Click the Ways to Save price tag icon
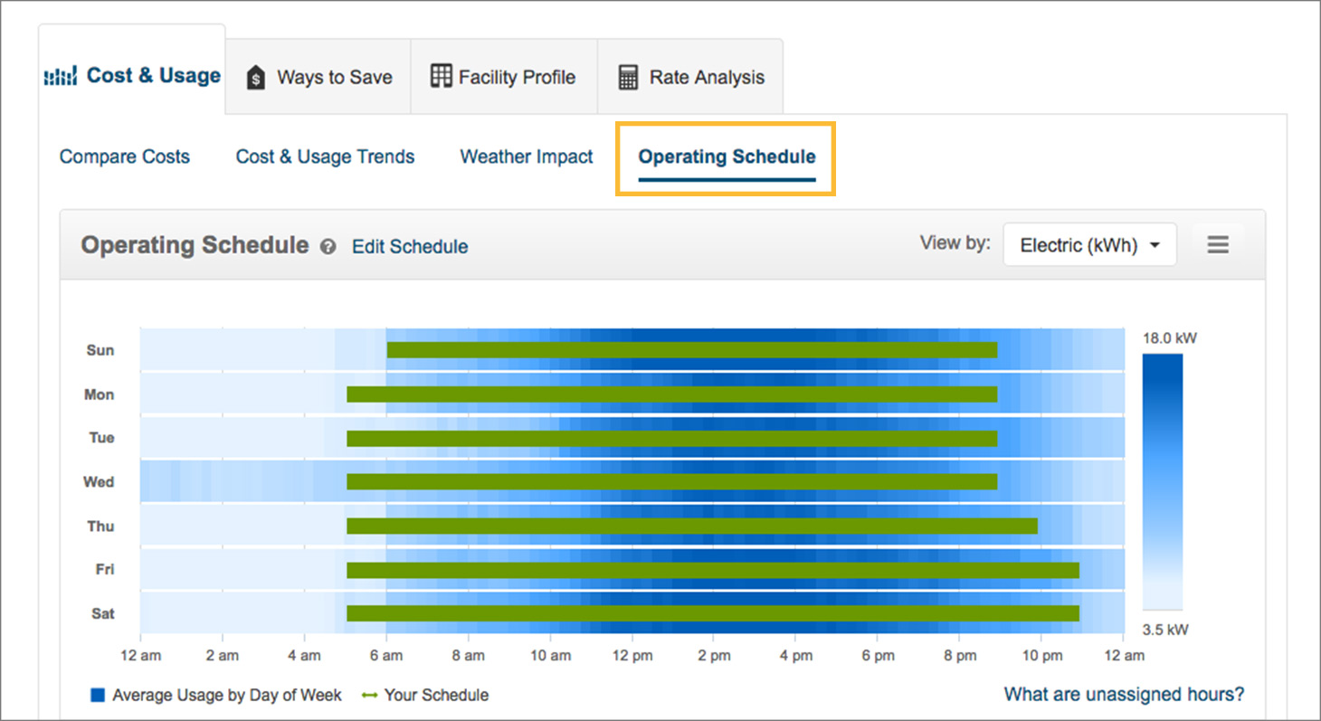The image size is (1321, 721). coord(256,78)
